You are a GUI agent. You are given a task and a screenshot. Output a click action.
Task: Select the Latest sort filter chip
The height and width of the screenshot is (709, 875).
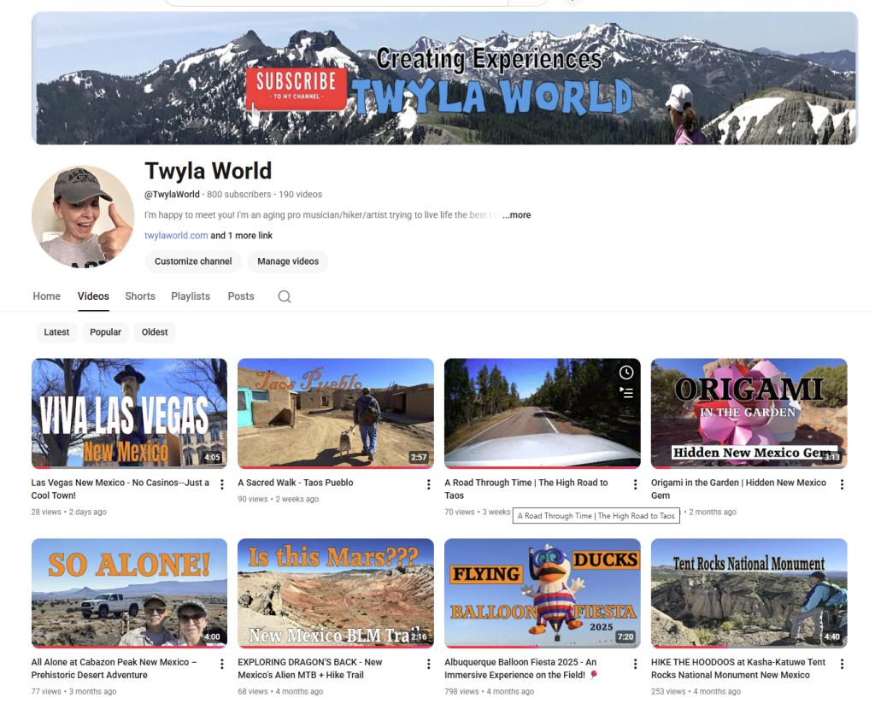point(56,332)
